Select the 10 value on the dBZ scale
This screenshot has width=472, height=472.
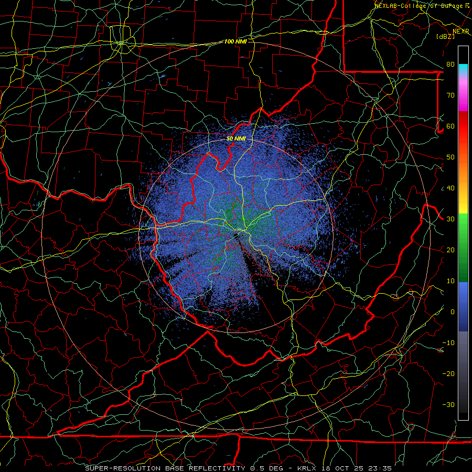[x=450, y=281]
